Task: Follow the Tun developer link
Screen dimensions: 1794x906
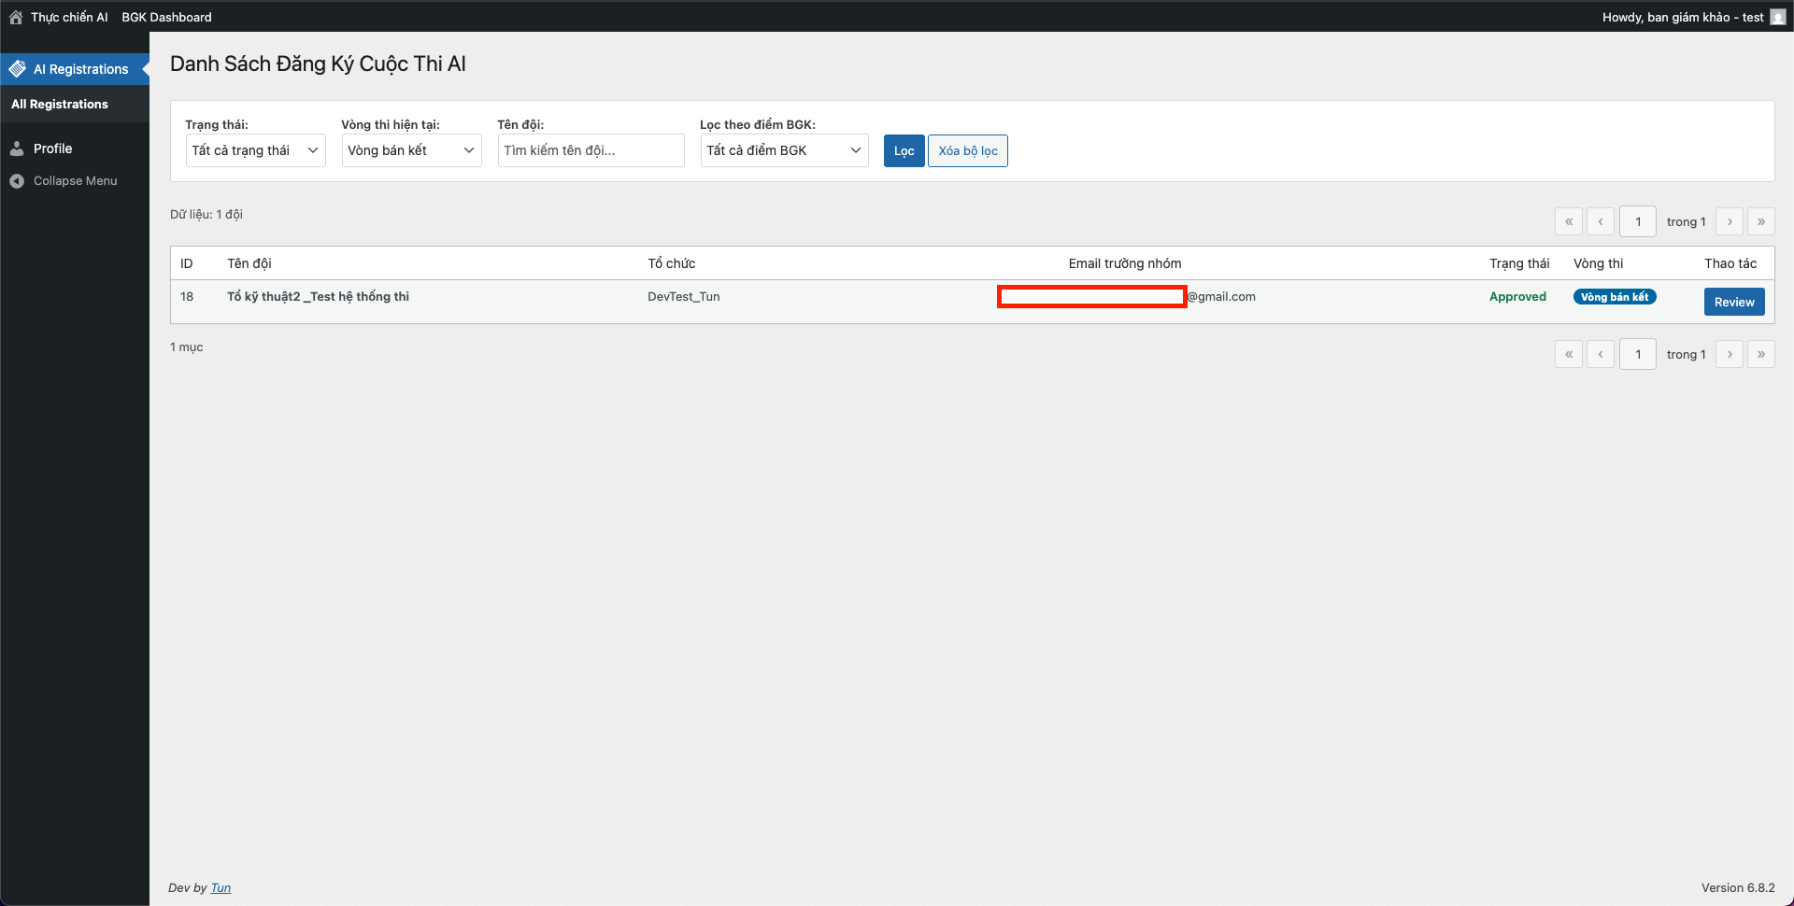Action: 221,887
